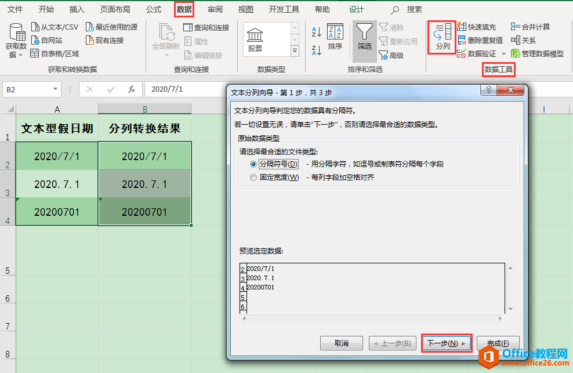The width and height of the screenshot is (573, 373).
Task: Switch to the 设计 tab
Action: [x=356, y=9]
